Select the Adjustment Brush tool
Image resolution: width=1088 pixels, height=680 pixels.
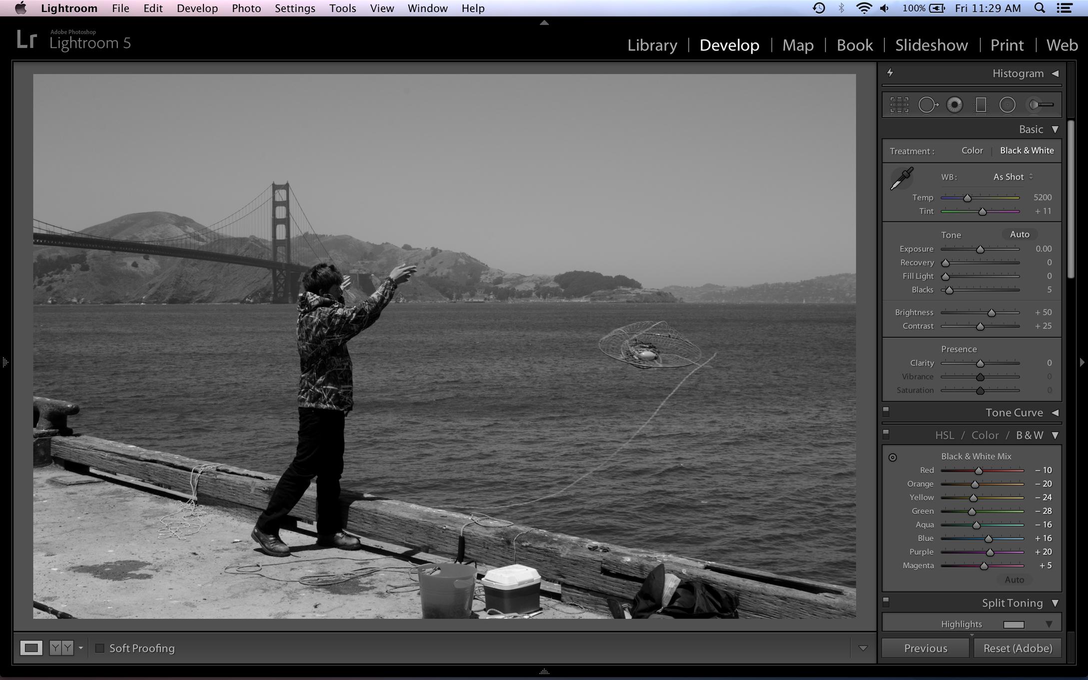1041,105
